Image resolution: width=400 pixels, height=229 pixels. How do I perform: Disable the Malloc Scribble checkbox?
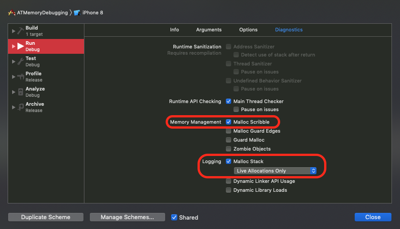[x=229, y=122]
